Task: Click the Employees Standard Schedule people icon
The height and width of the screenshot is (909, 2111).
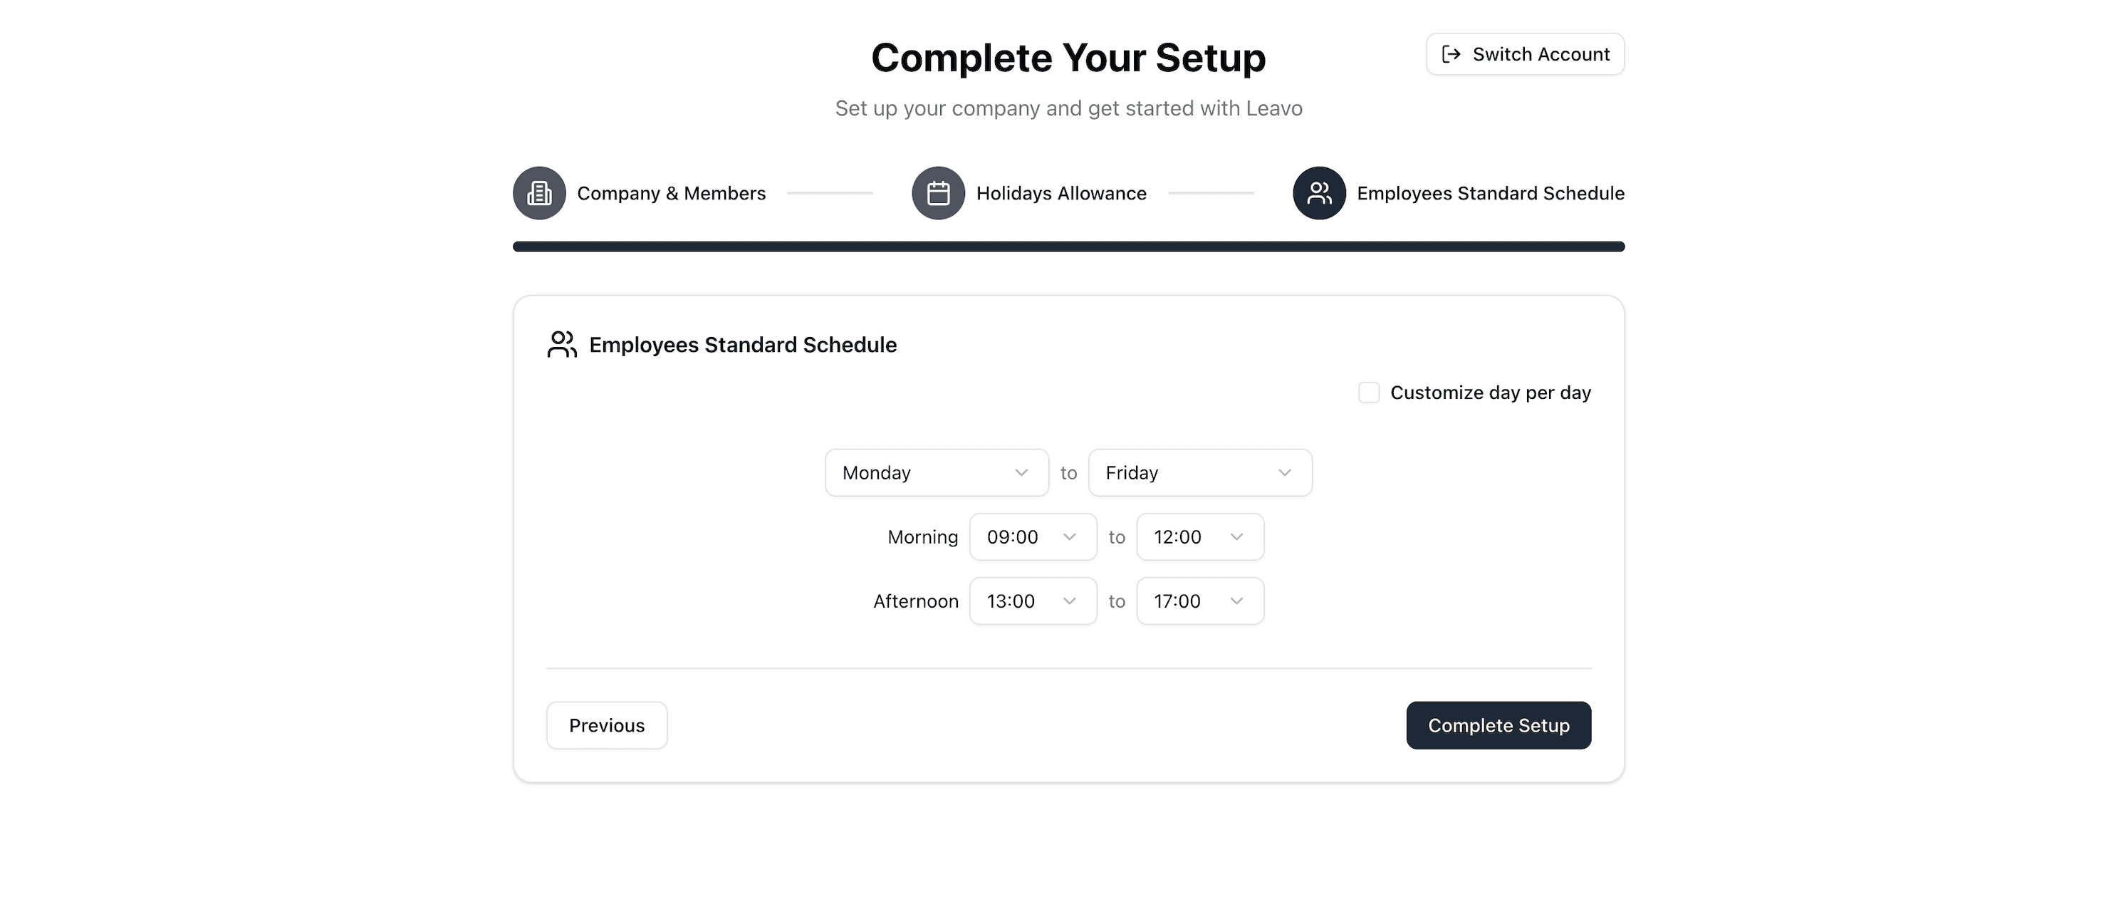Action: point(1318,192)
